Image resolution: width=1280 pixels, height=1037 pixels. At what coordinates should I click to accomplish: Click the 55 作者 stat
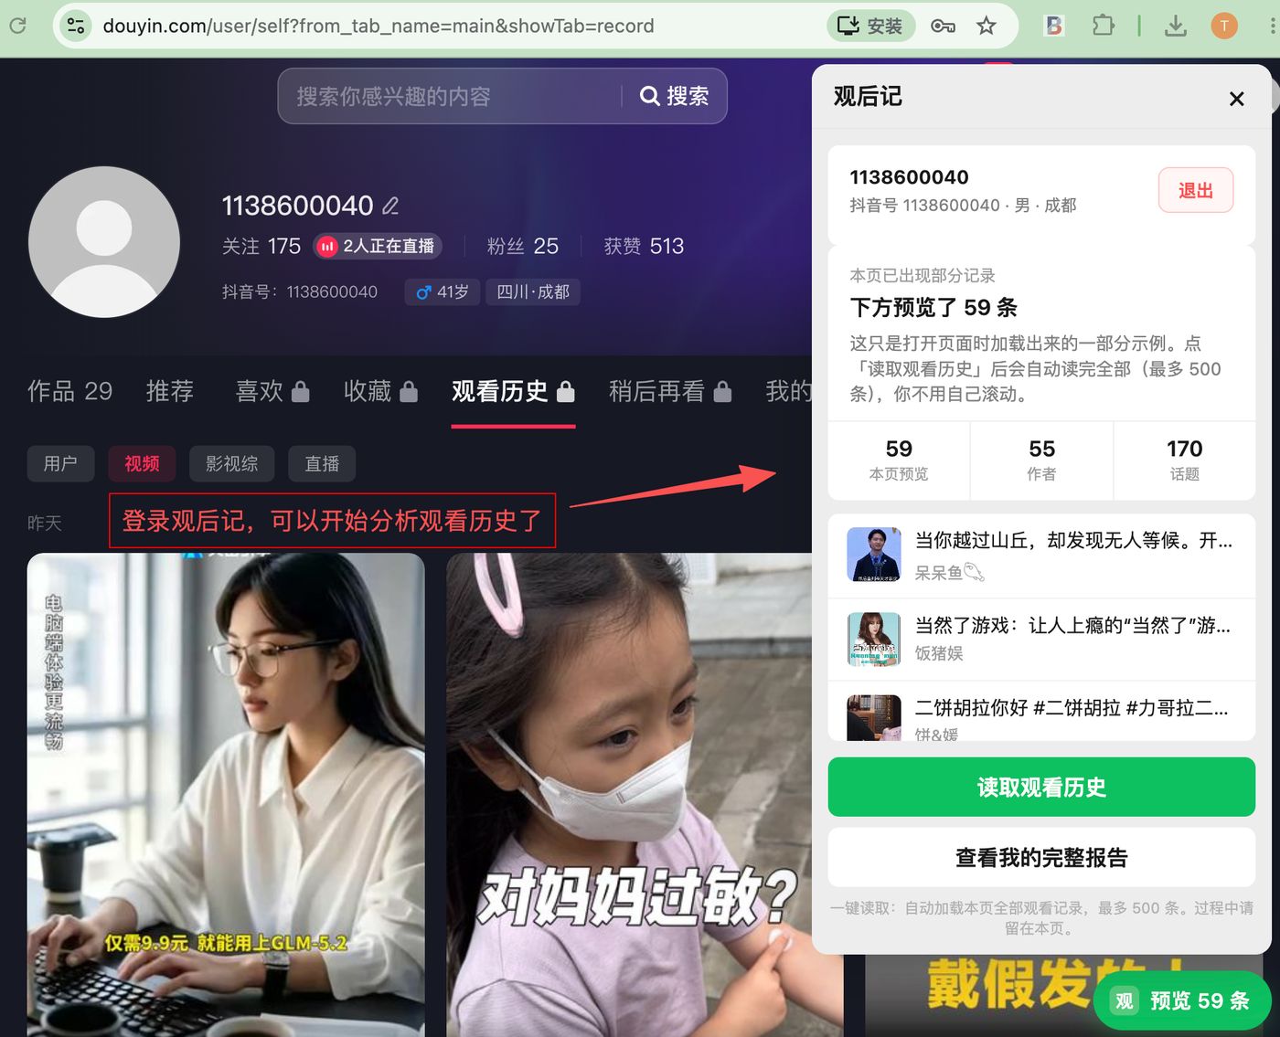[x=1041, y=460]
